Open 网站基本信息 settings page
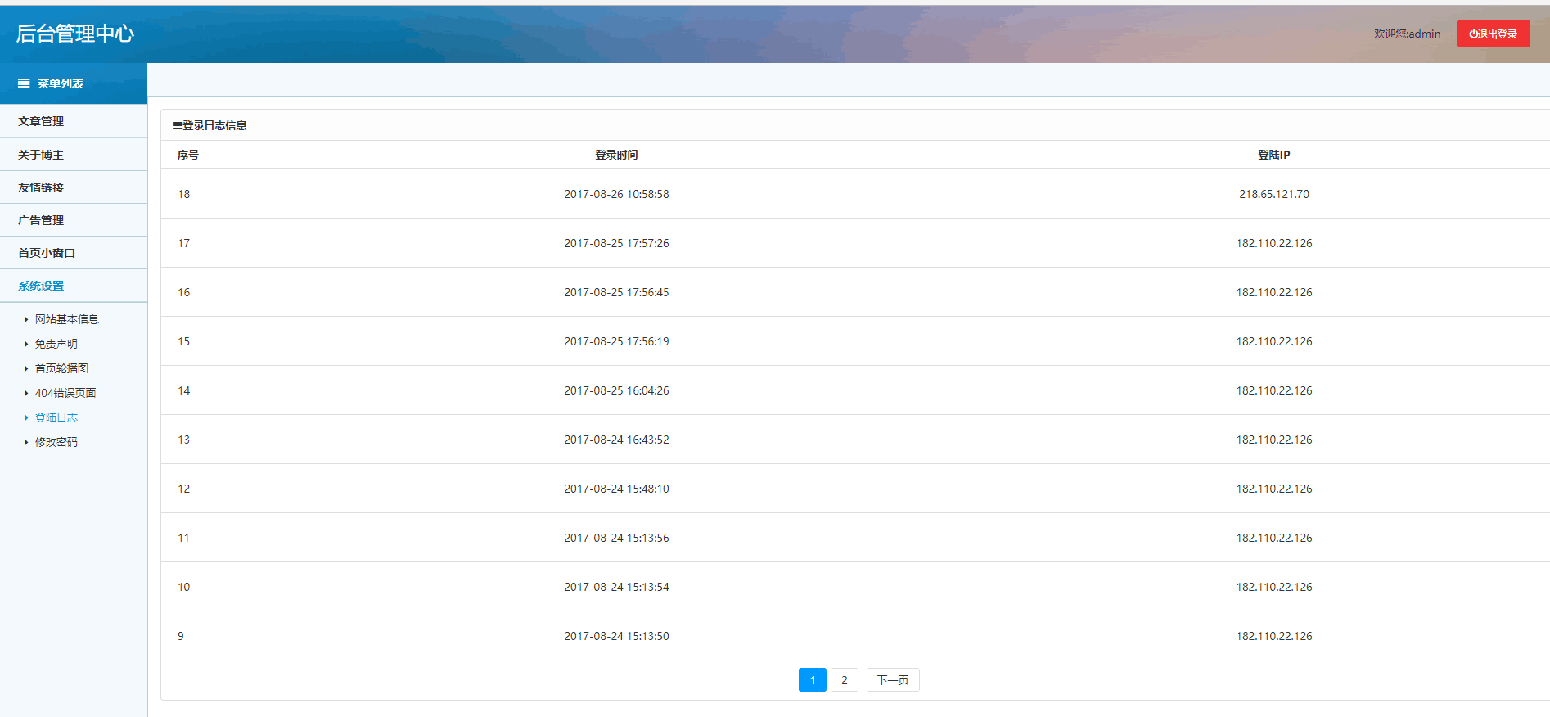This screenshot has width=1550, height=717. 66,319
